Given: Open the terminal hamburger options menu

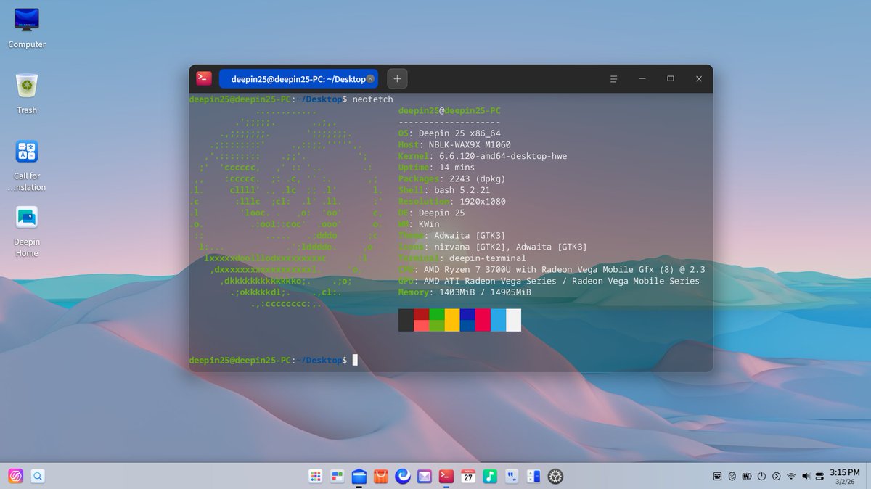Looking at the screenshot, I should (x=613, y=78).
